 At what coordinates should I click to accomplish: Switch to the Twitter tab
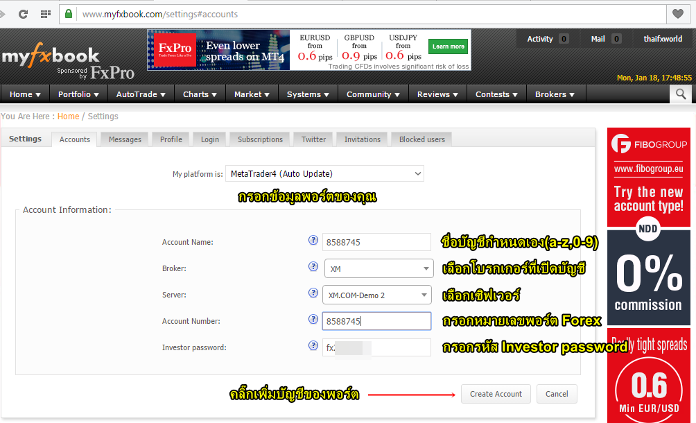[x=313, y=139]
